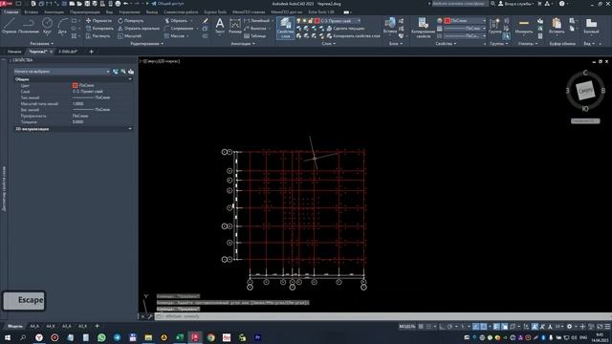Click the Print icon in quick access toolbar
This screenshot has height=344, width=612.
tap(118, 4)
